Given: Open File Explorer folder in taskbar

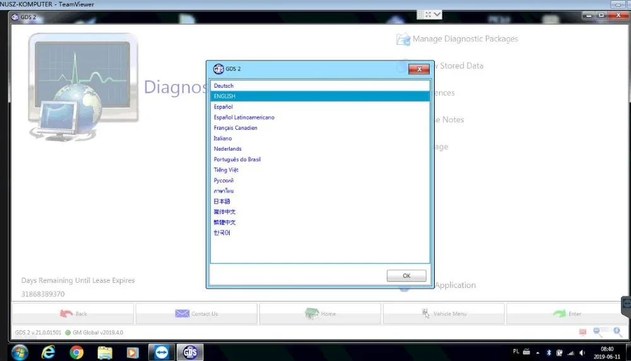Looking at the screenshot, I should (x=105, y=353).
